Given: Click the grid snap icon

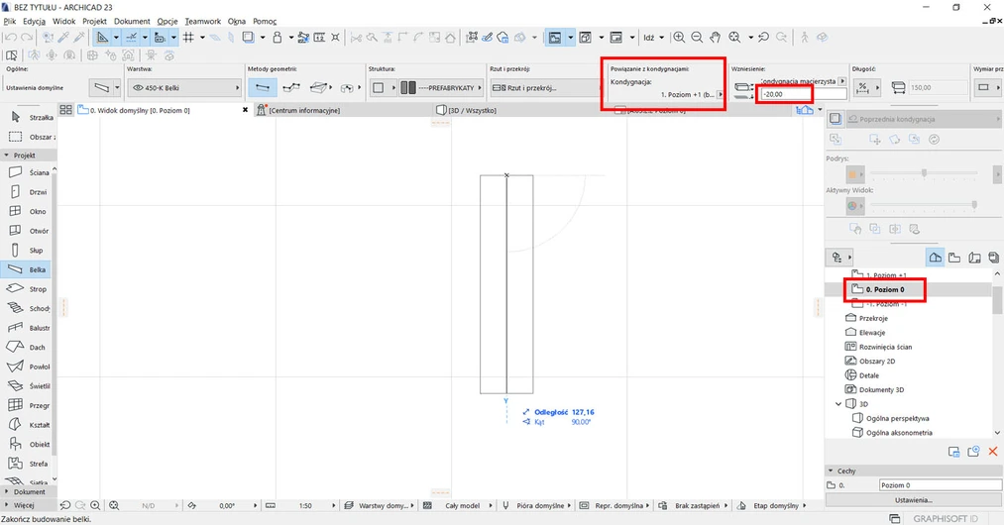Looking at the screenshot, I should pos(188,38).
